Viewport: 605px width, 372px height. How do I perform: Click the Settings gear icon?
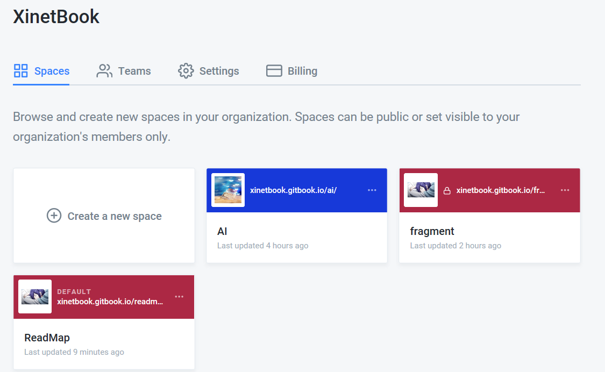tap(186, 71)
